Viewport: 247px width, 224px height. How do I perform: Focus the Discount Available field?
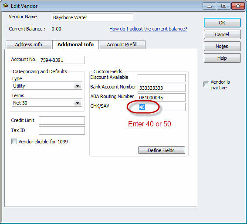pos(162,78)
